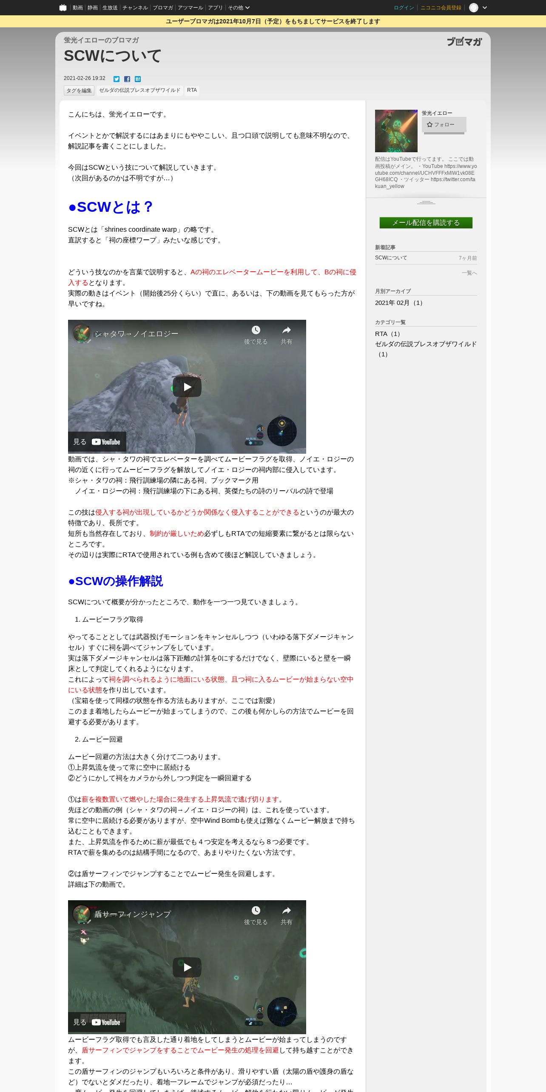Click 一覧へ link
Image resolution: width=546 pixels, height=1092 pixels.
[x=469, y=273]
